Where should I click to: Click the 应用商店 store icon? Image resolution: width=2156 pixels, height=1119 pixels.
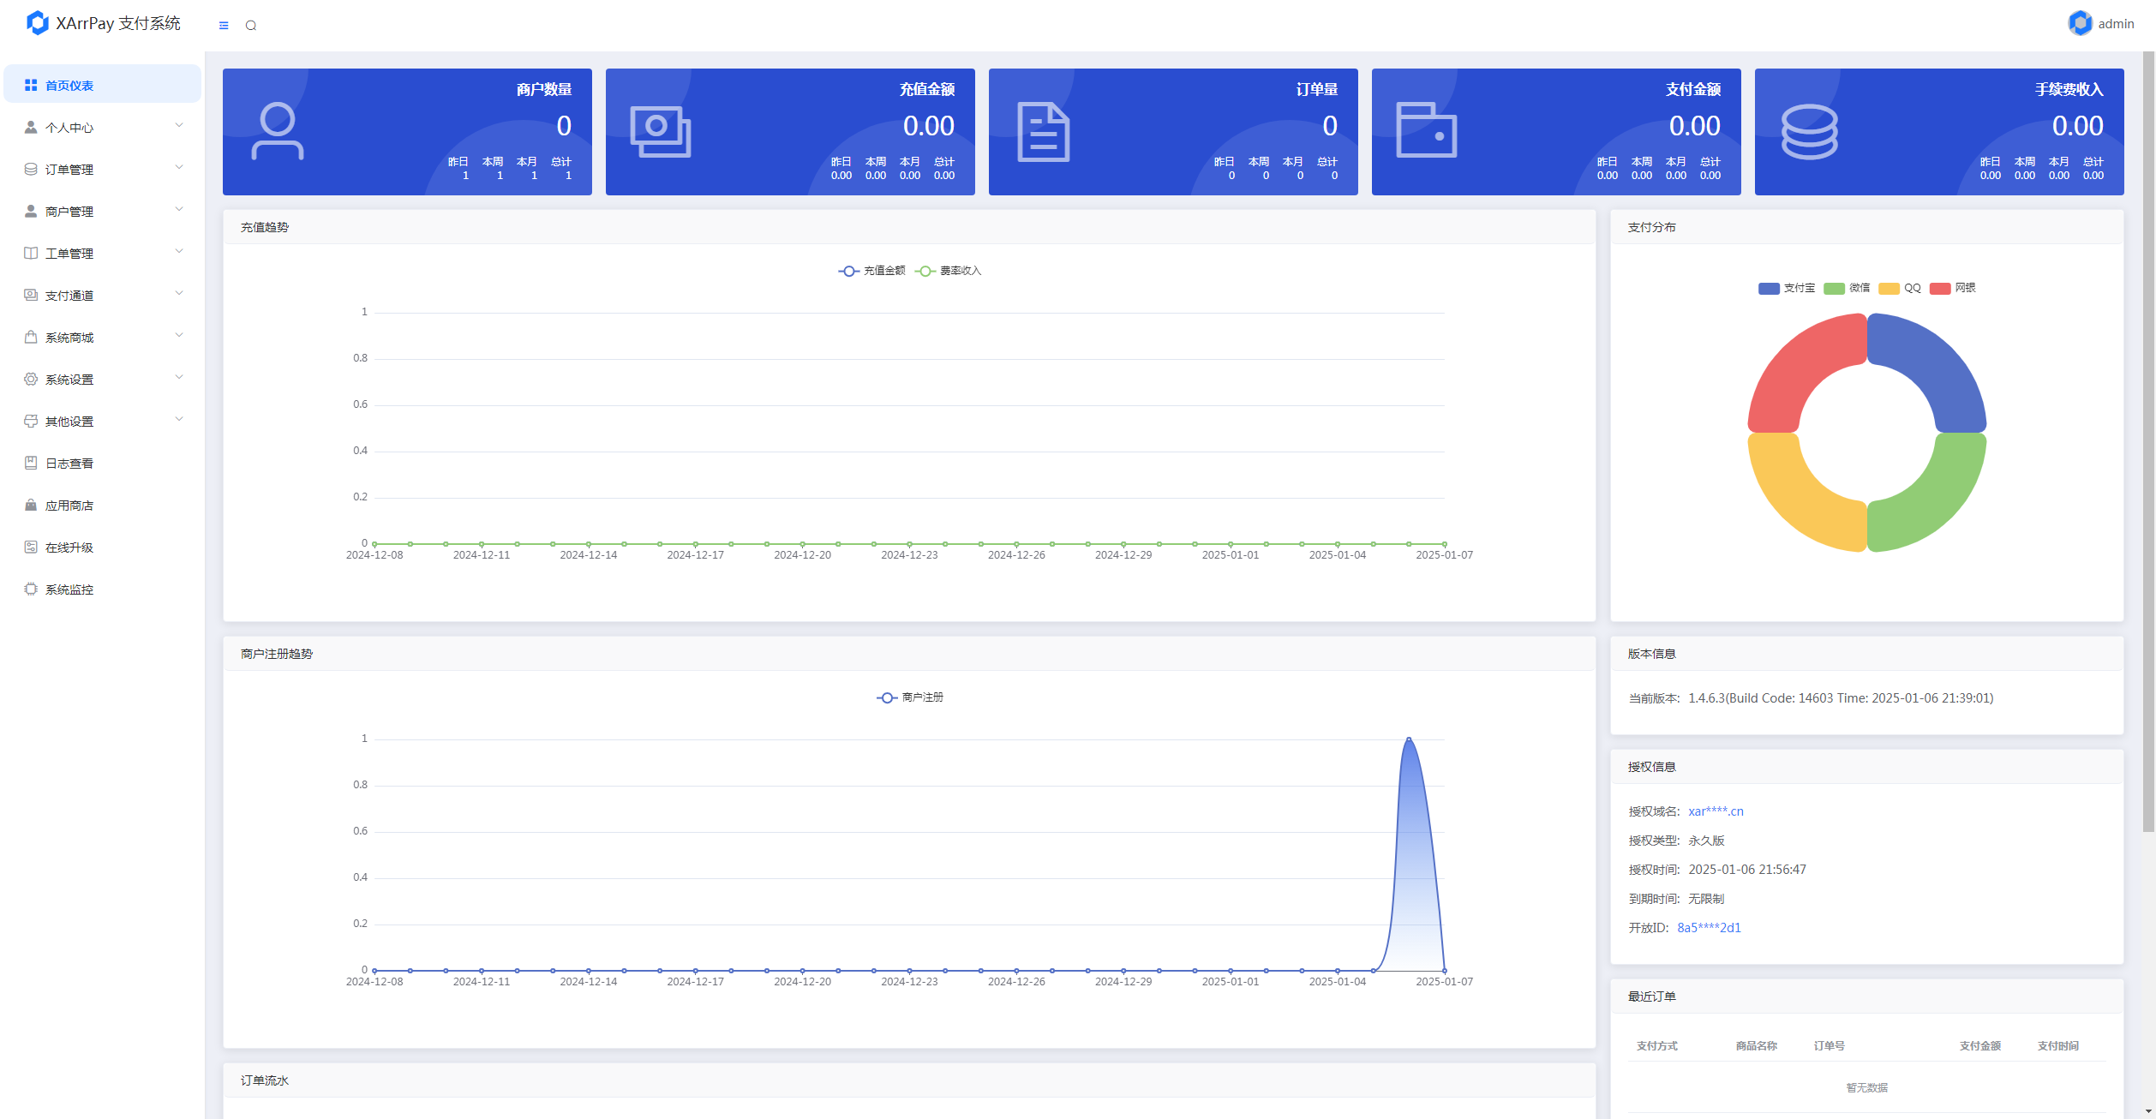(x=31, y=506)
